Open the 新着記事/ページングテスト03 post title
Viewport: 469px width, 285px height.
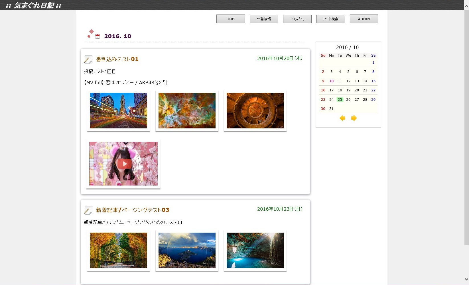coord(133,210)
